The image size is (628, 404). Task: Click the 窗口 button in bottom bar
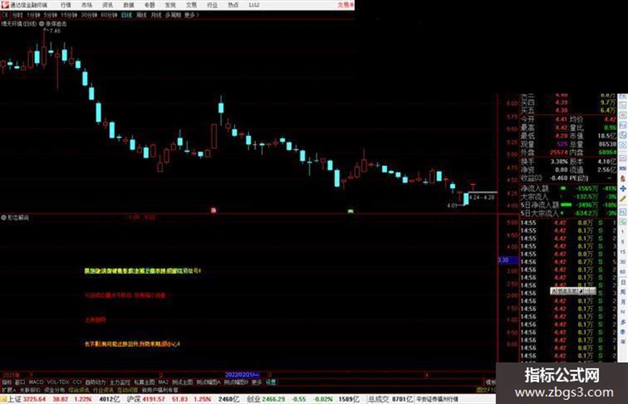tap(20, 382)
